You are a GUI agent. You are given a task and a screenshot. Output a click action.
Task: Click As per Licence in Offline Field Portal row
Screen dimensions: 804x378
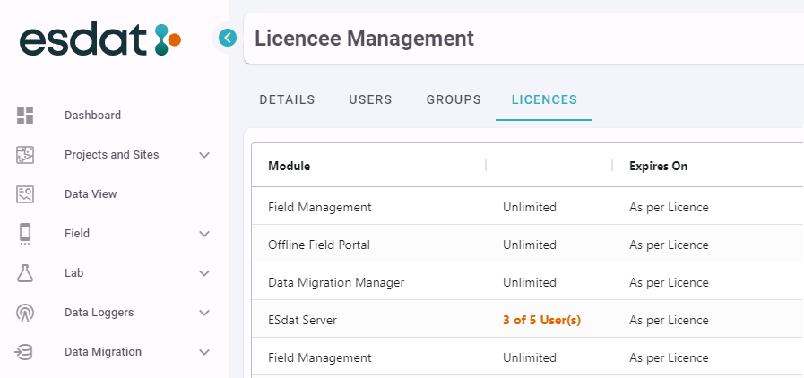[669, 245]
